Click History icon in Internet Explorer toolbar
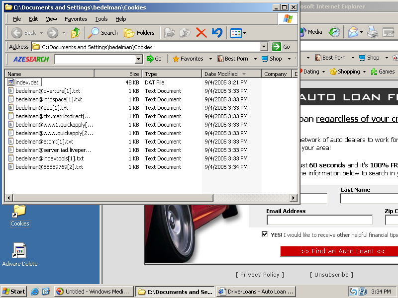Image resolution: width=398 pixels, height=298 pixels. pos(334,32)
